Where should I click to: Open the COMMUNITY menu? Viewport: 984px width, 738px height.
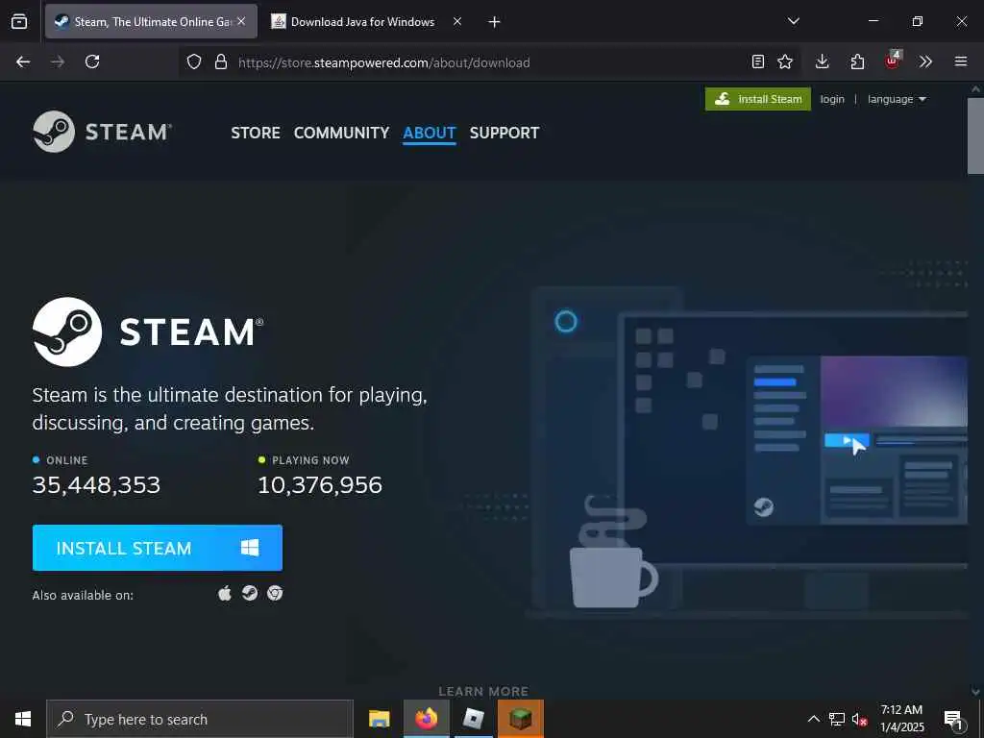coord(341,133)
